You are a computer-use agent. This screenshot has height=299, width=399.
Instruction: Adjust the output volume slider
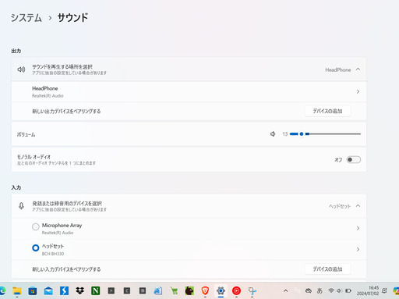tap(325, 134)
